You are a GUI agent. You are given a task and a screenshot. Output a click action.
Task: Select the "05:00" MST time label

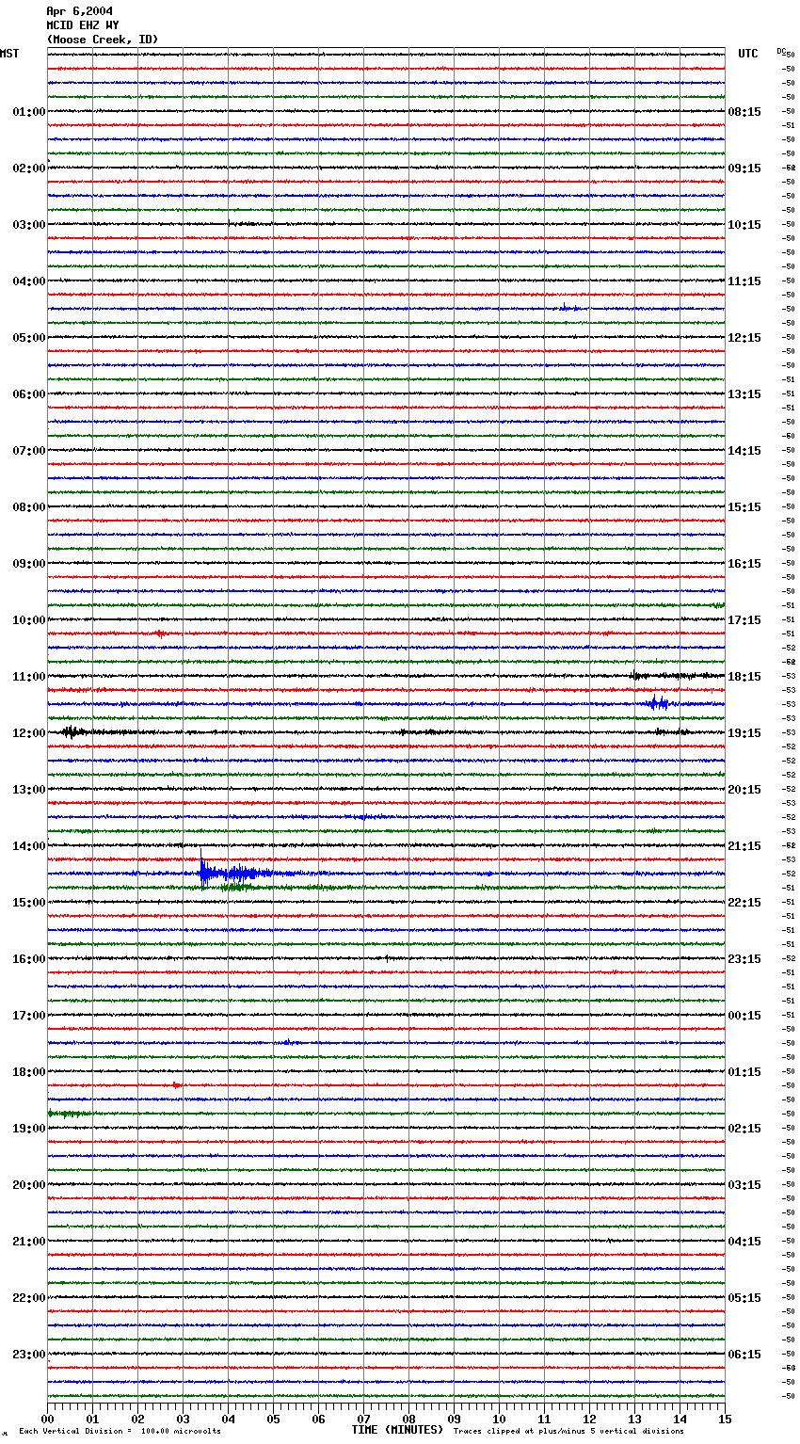(x=29, y=338)
